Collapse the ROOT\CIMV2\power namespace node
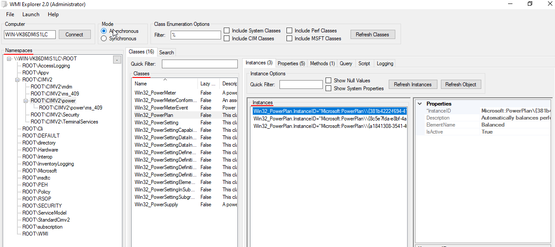Image resolution: width=555 pixels, height=247 pixels. [x=26, y=101]
